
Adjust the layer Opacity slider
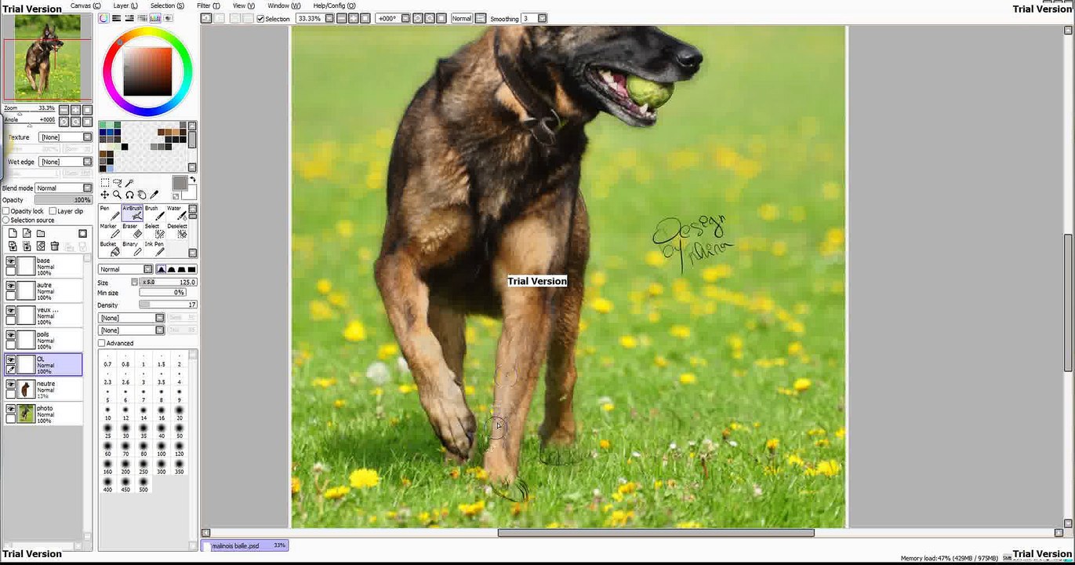tap(64, 200)
